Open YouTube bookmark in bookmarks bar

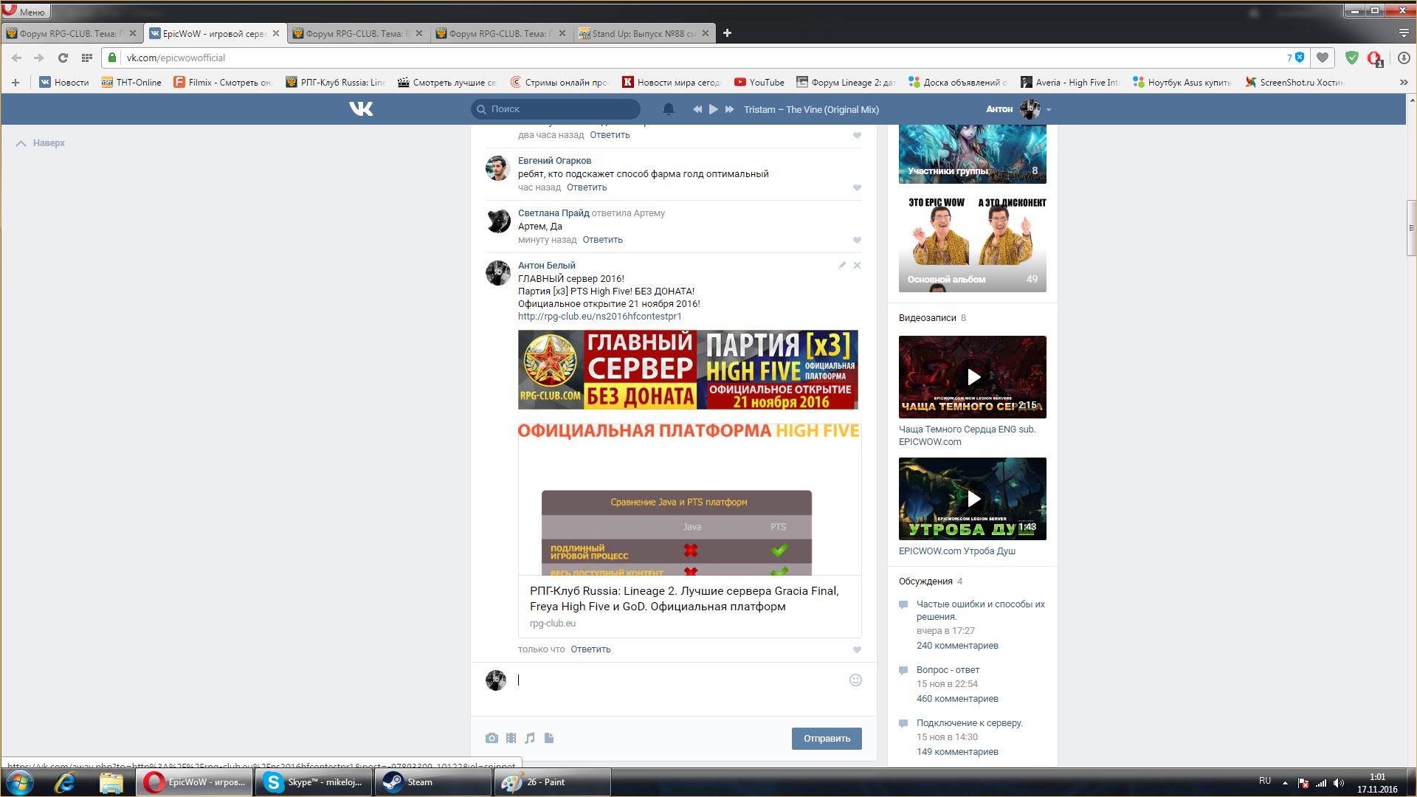(x=759, y=83)
